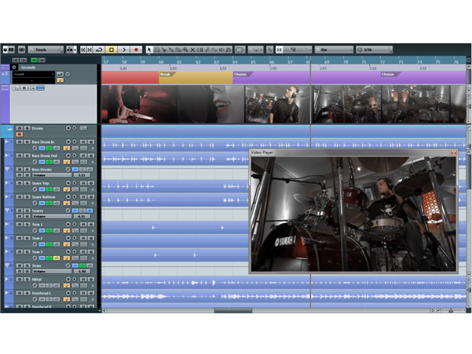
Task: Switch to the Zoom tool
Action: coord(186,50)
